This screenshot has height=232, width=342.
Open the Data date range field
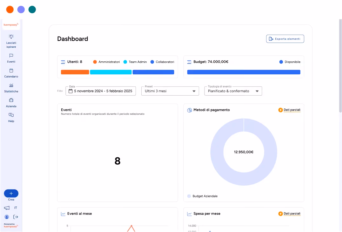click(x=101, y=91)
